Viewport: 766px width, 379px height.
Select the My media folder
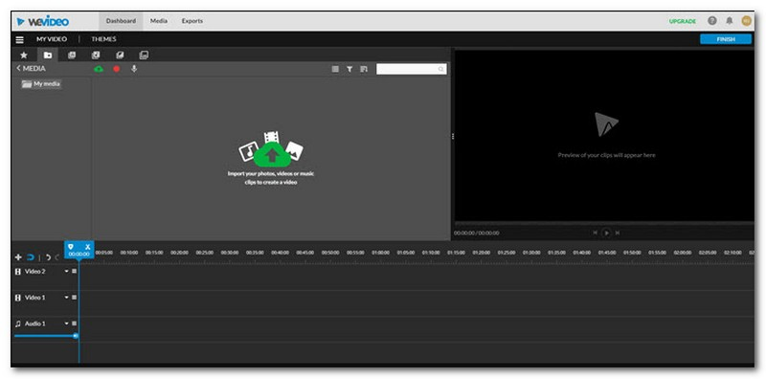(x=41, y=84)
